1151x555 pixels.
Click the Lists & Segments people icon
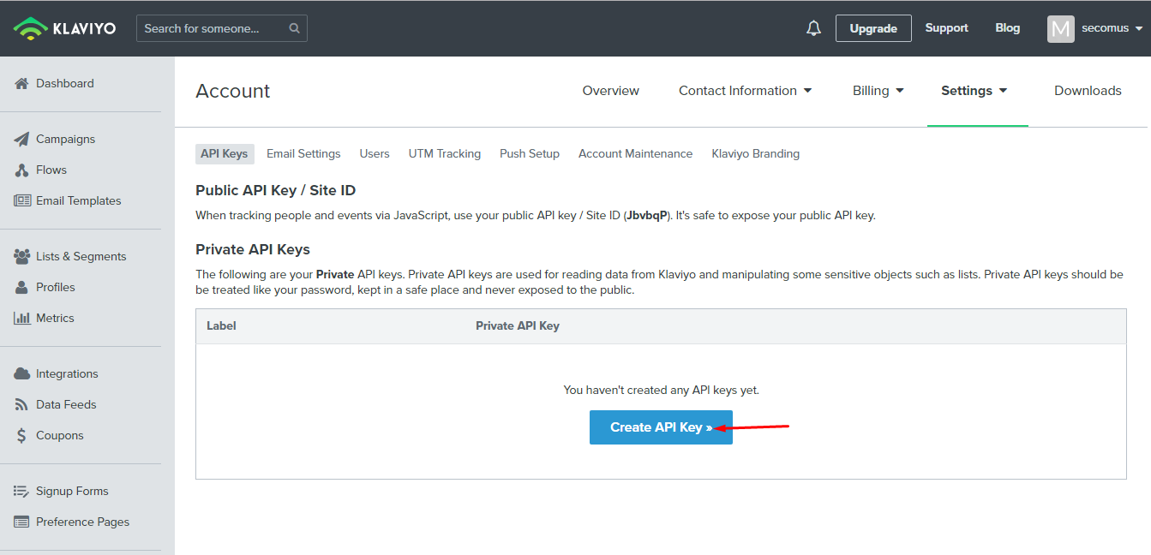(x=22, y=256)
